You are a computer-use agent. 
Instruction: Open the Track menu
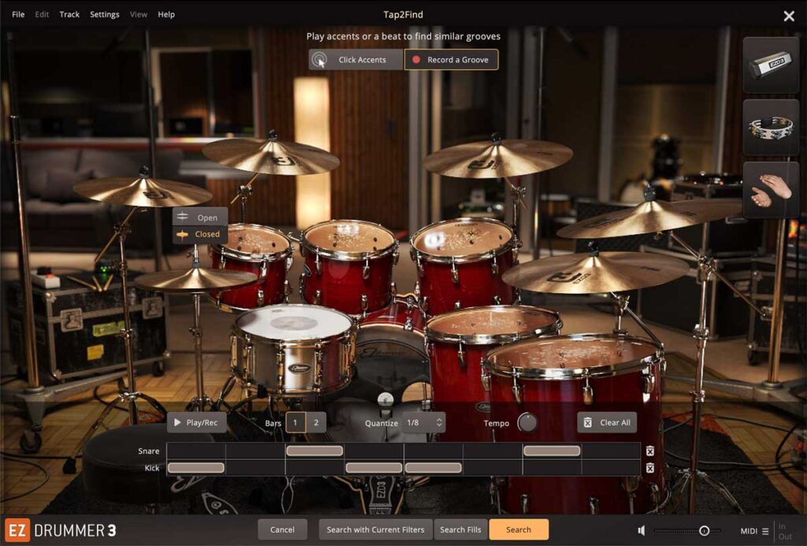pos(69,13)
